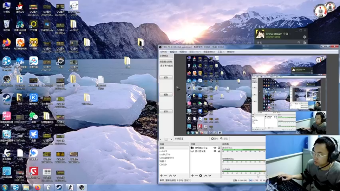Select the win7补丁 folder on desktop

point(74,25)
